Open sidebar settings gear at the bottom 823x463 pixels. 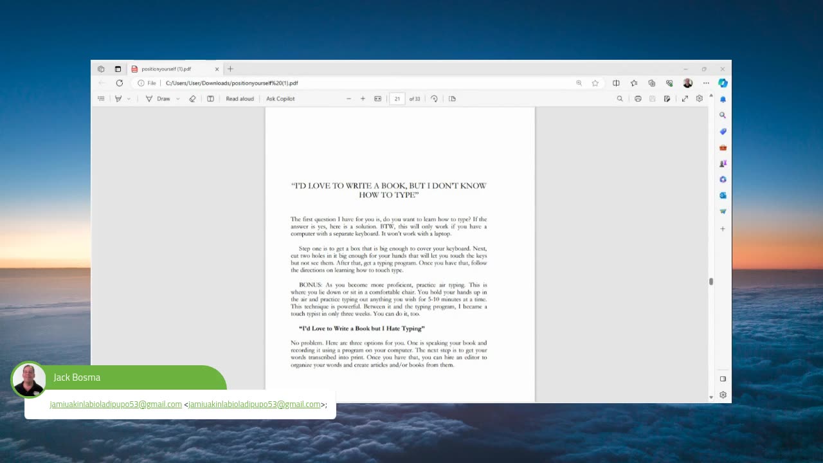click(723, 395)
